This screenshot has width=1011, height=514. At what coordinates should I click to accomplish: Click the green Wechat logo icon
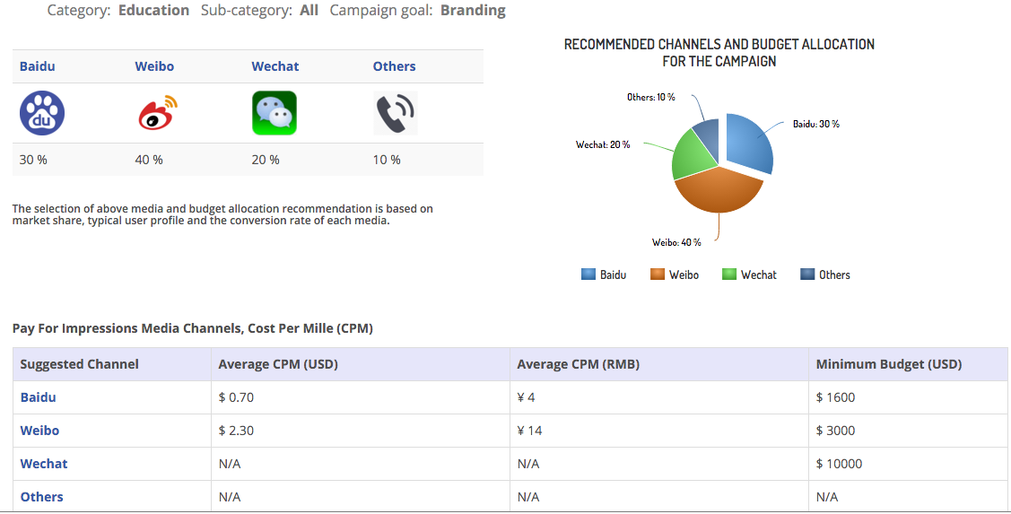[275, 113]
